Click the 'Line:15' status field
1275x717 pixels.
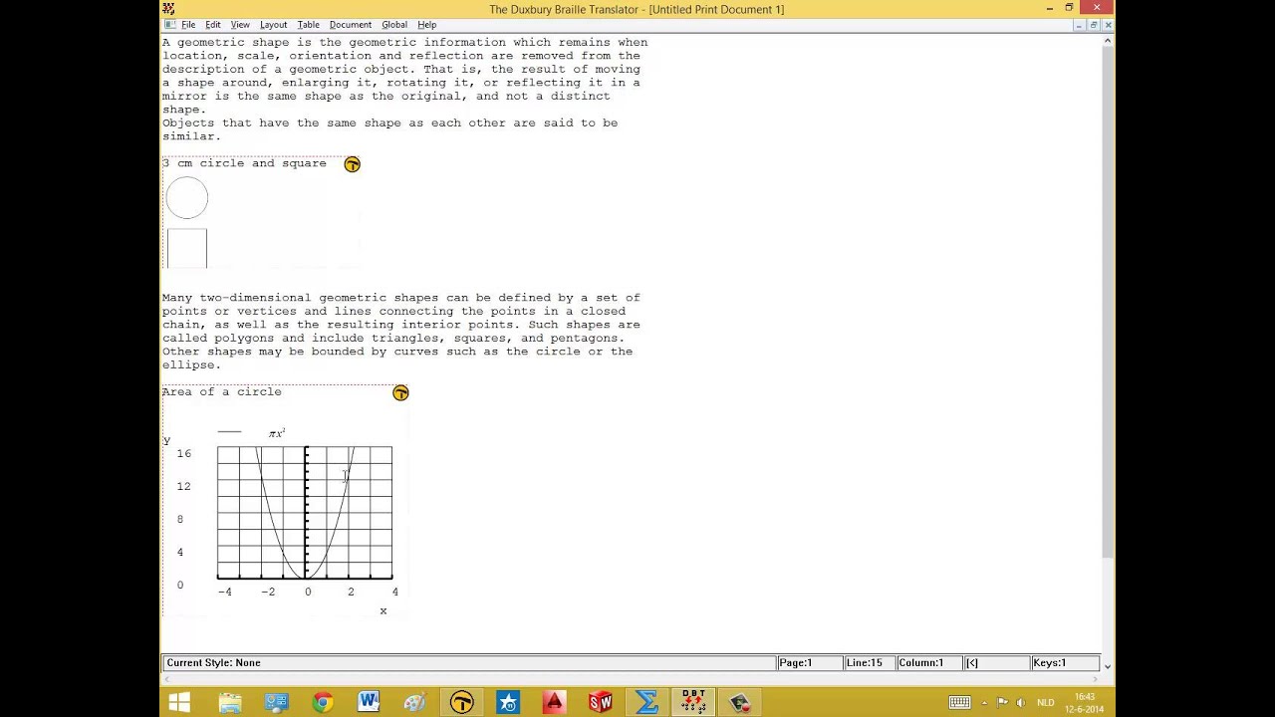(869, 663)
